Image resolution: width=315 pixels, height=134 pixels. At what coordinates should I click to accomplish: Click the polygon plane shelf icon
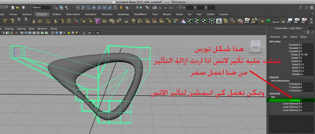pos(41,21)
